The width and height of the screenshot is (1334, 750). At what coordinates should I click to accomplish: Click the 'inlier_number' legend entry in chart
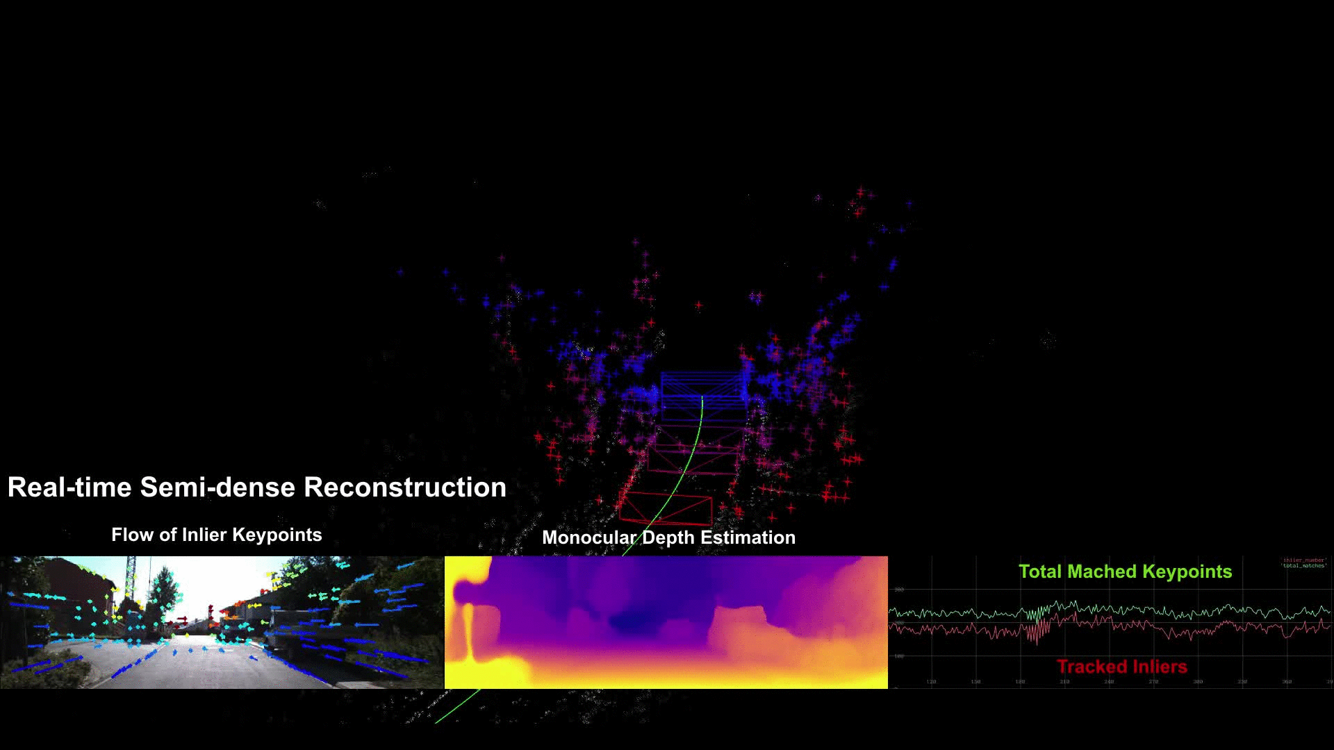[1304, 560]
